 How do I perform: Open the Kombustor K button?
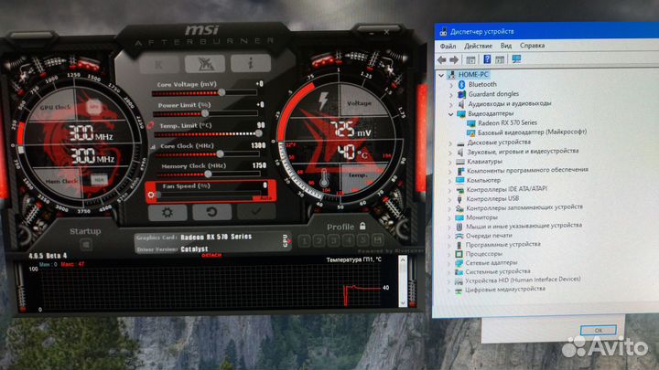(x=159, y=64)
